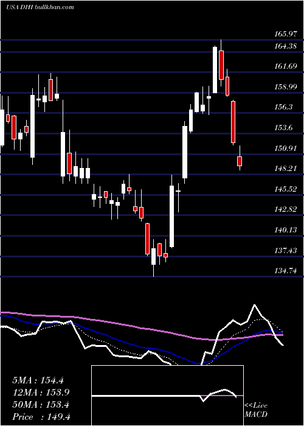This screenshot has width=304, height=426.
Task: Click the 142.82 price level label
Action: pos(286,209)
